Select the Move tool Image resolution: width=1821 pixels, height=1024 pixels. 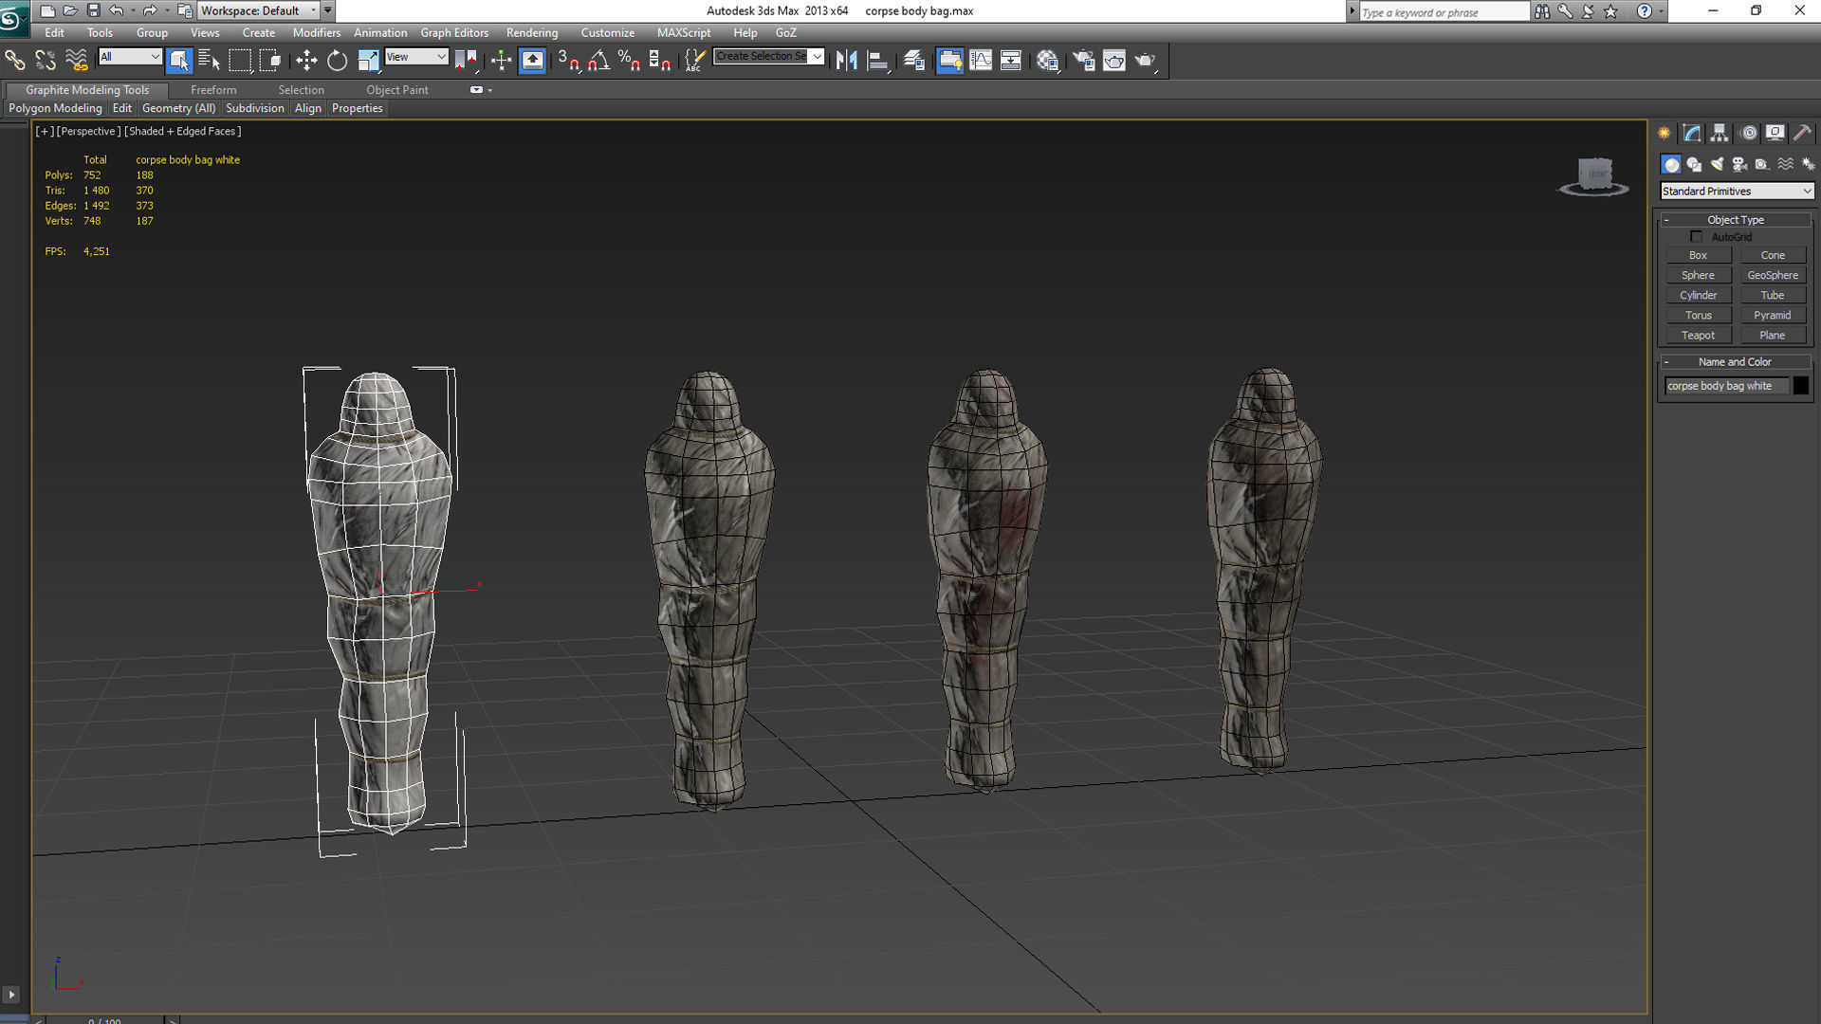tap(305, 61)
